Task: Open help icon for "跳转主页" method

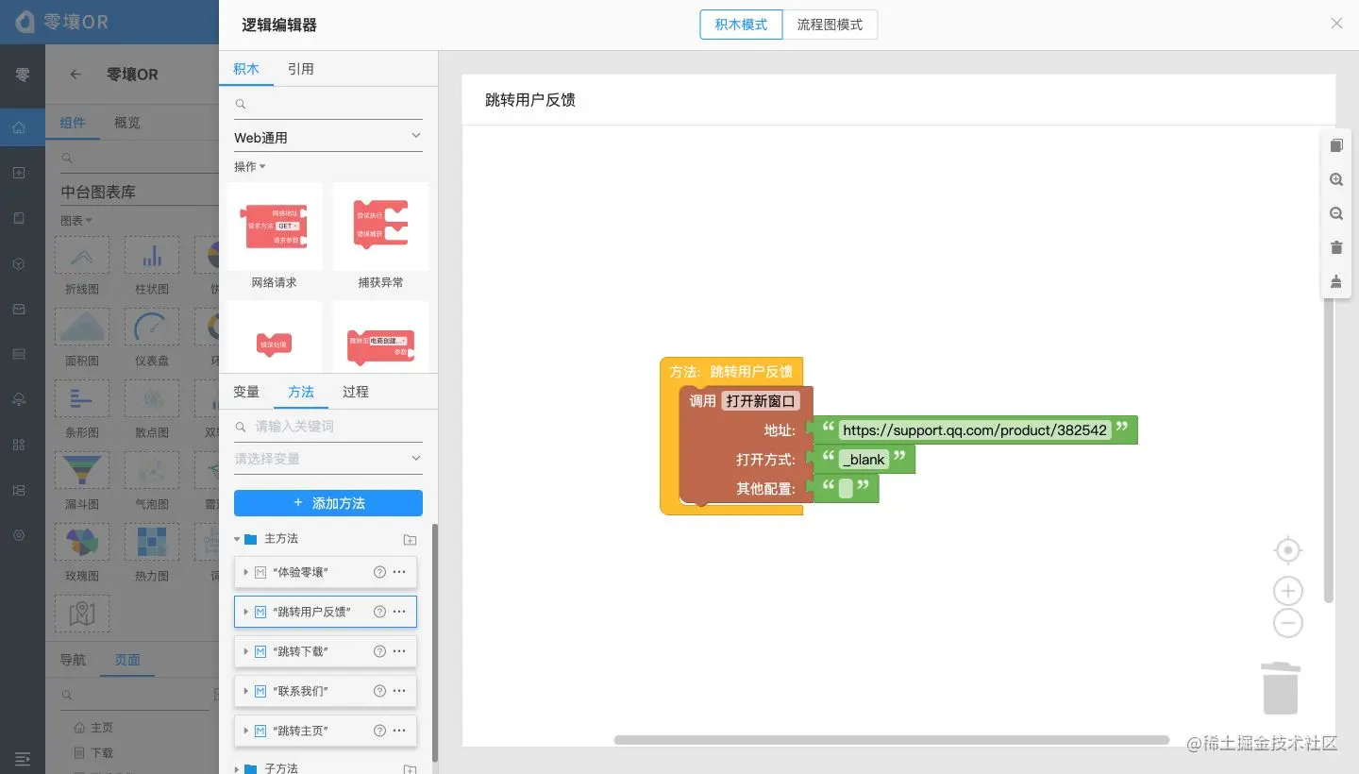Action: coord(379,731)
